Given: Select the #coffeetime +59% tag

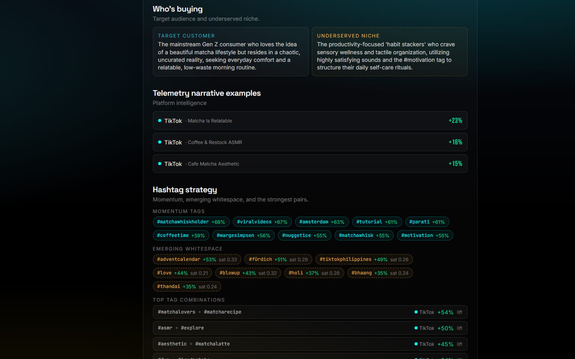Looking at the screenshot, I should pyautogui.click(x=181, y=235).
